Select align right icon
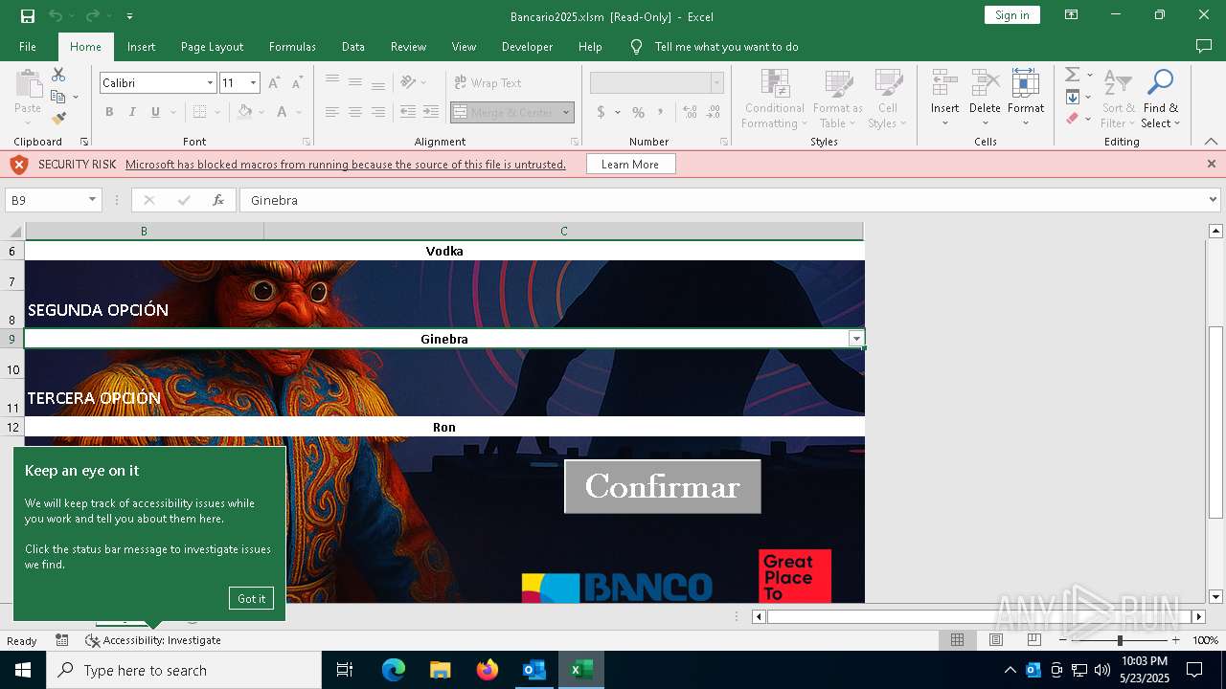This screenshot has width=1226, height=689. pyautogui.click(x=378, y=112)
